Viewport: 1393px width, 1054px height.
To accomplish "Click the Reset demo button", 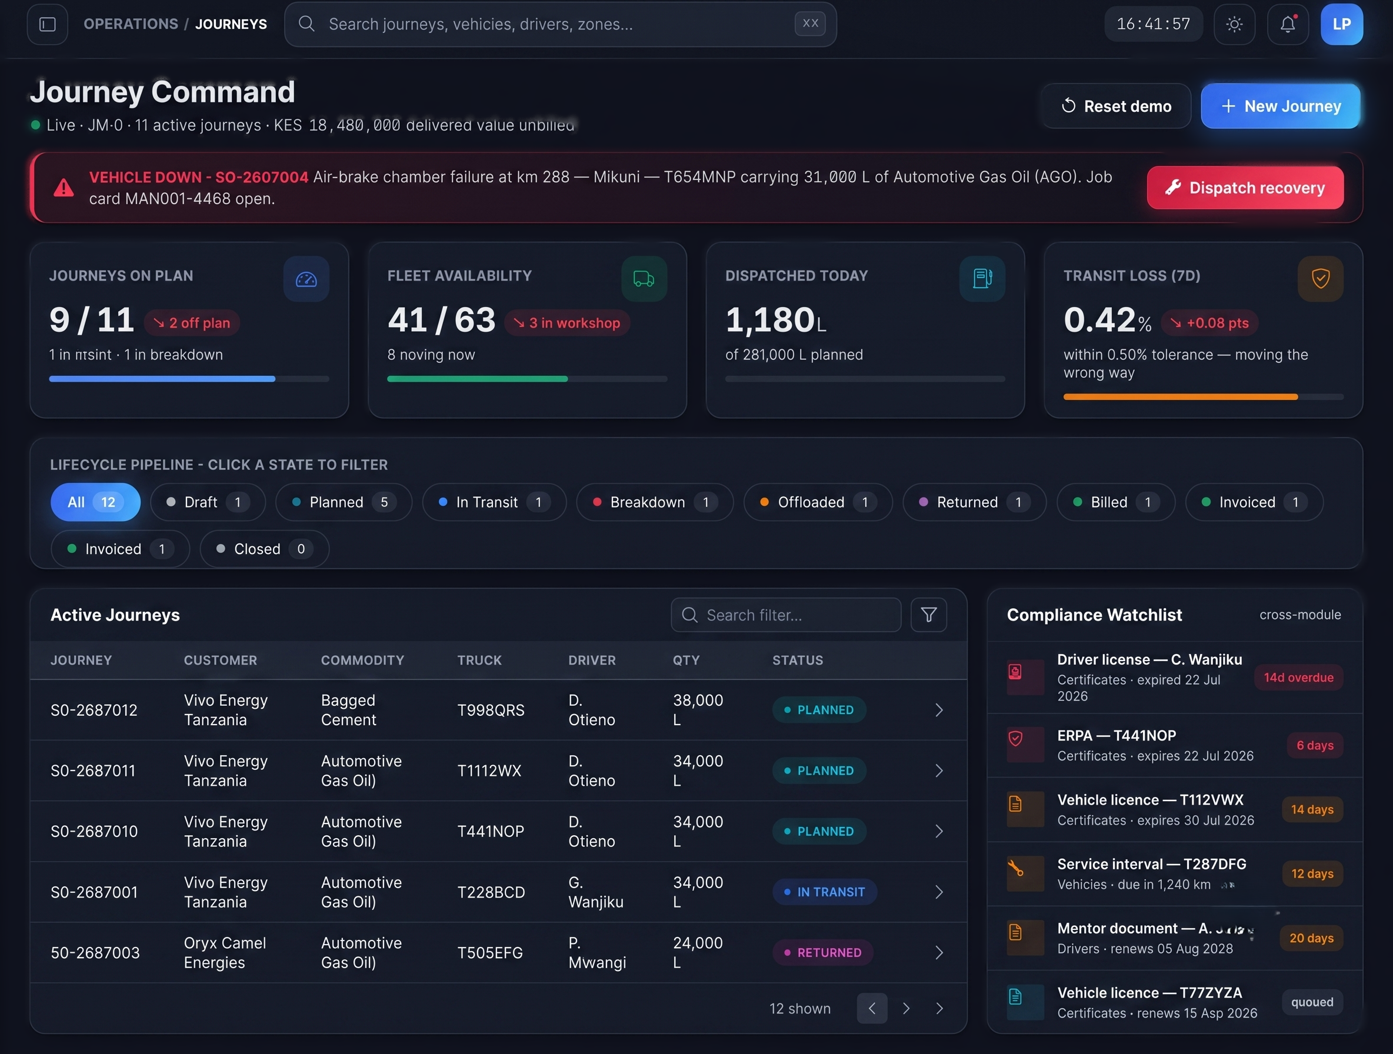I will coord(1116,106).
